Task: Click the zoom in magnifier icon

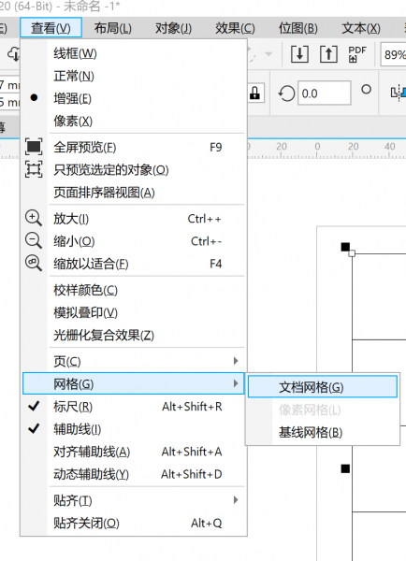Action: (x=34, y=218)
